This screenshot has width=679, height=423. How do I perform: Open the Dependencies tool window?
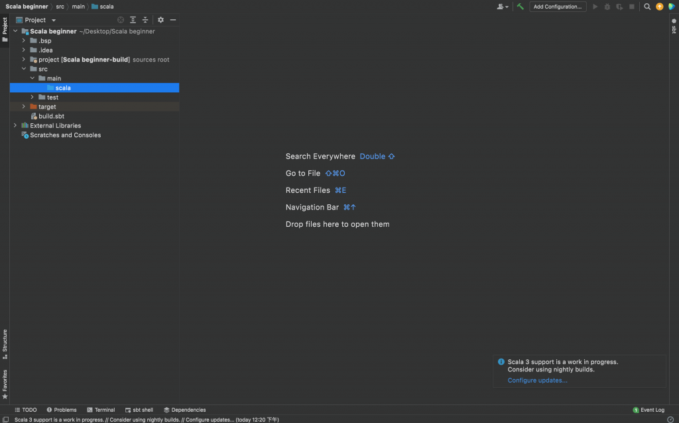coord(184,410)
